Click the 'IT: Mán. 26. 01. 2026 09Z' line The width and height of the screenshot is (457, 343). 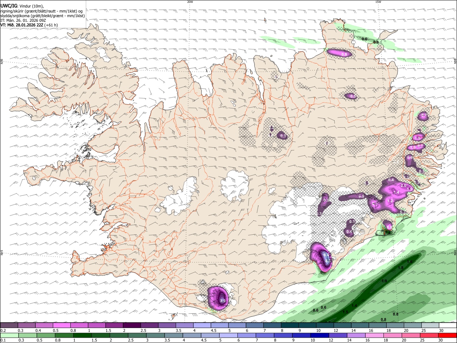click(23, 20)
